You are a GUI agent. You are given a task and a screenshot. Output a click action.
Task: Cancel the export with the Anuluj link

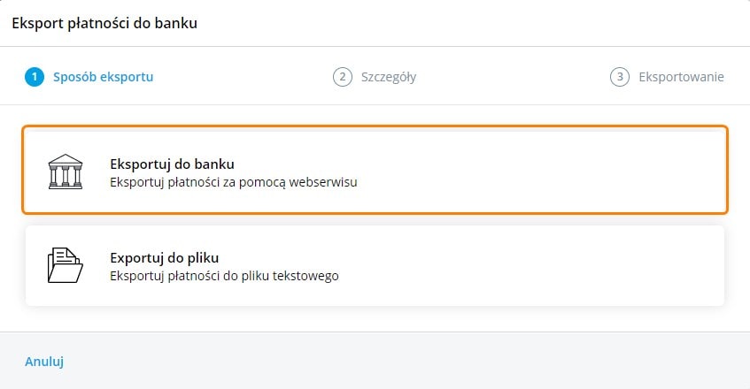coord(44,361)
